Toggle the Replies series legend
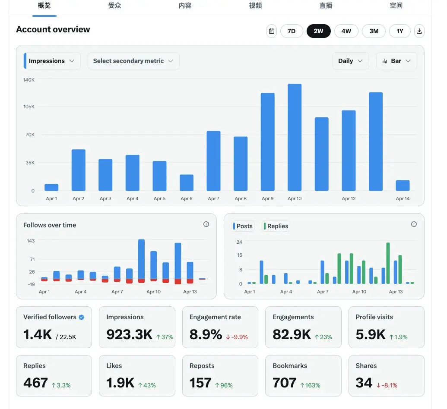The height and width of the screenshot is (409, 447). tap(276, 226)
